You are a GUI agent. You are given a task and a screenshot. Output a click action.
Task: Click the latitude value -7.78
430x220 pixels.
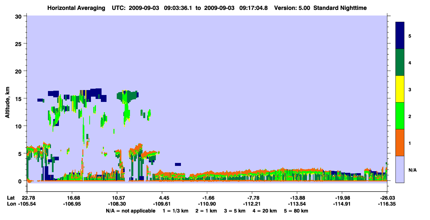click(x=252, y=198)
